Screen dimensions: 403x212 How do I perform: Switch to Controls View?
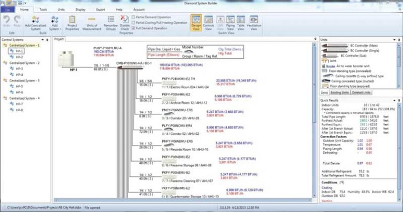pos(208,23)
